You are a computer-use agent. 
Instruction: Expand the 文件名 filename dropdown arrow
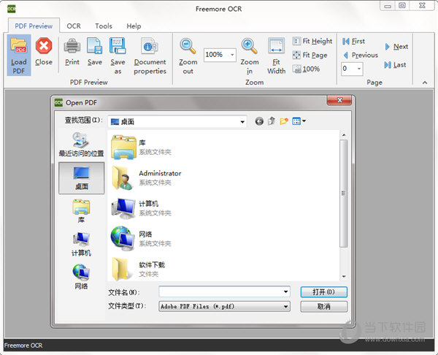tap(285, 292)
